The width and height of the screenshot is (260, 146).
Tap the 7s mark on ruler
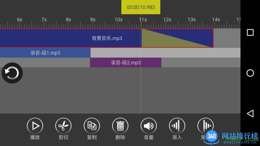pyautogui.click(x=44, y=20)
